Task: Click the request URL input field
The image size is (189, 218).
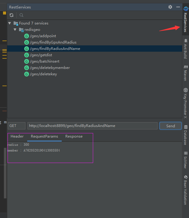Action: pyautogui.click(x=92, y=126)
